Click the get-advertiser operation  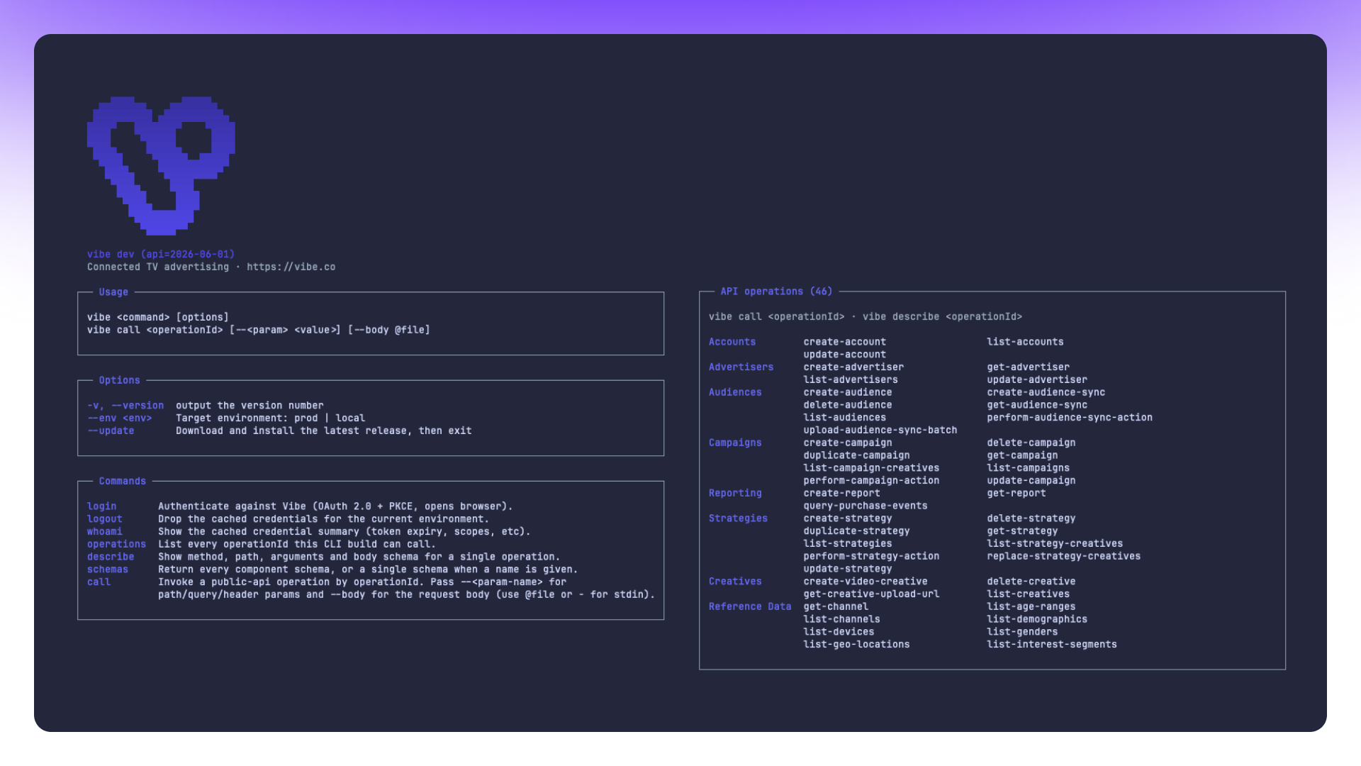[x=1028, y=367]
